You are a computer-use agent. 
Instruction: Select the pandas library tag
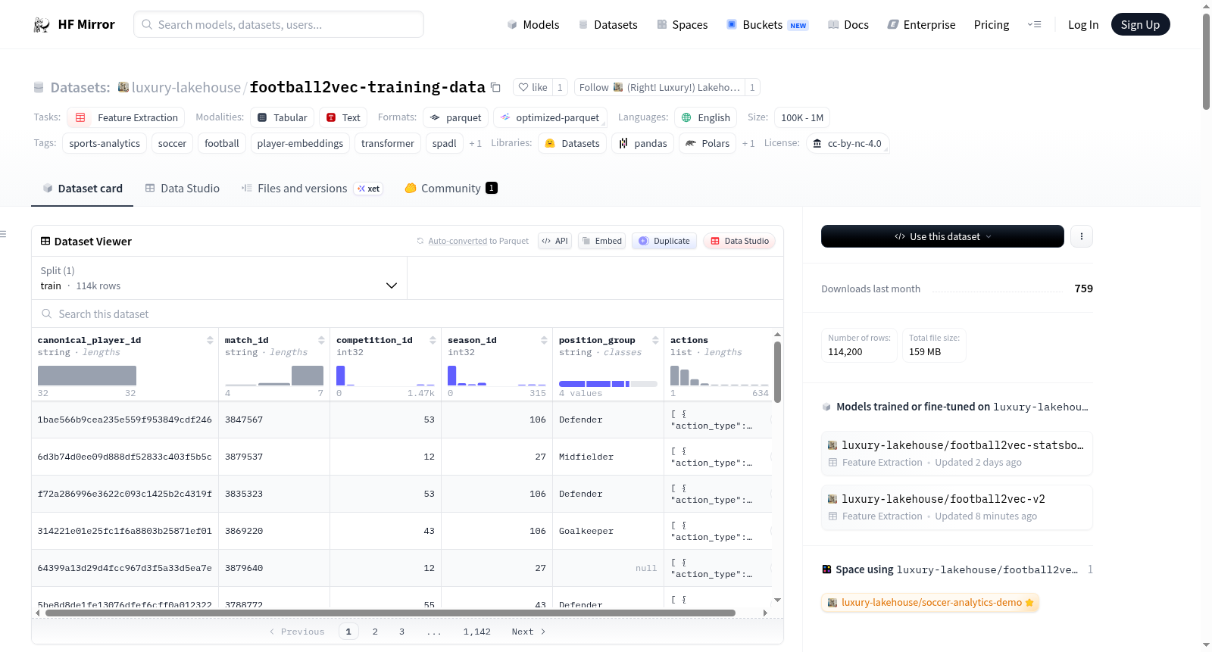(x=643, y=143)
